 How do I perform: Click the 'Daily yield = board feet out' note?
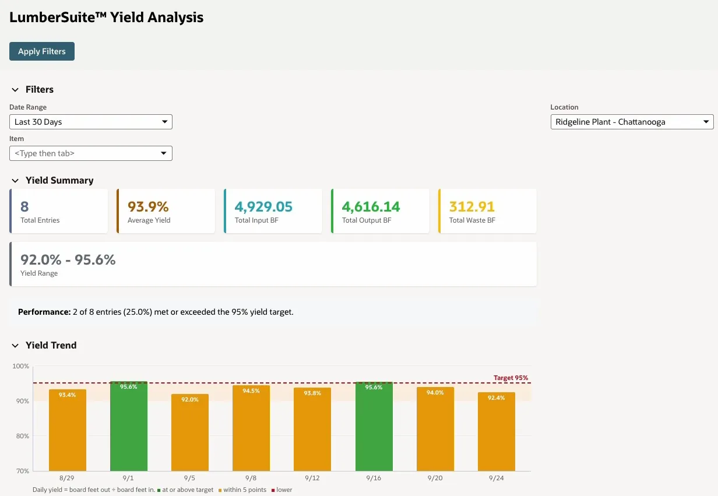[94, 490]
